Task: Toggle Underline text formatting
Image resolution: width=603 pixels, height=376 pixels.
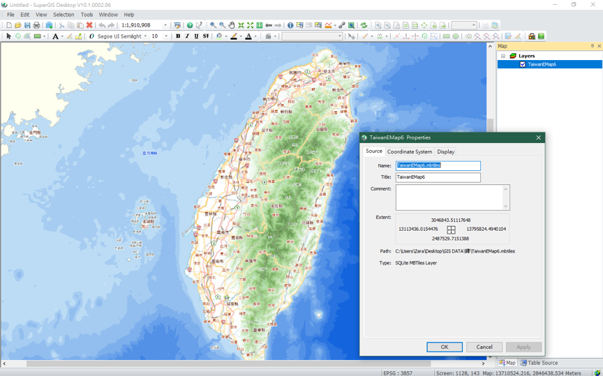Action: (x=197, y=36)
